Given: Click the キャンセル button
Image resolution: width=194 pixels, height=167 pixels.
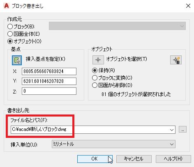Looking at the screenshot, I should tap(134, 159).
